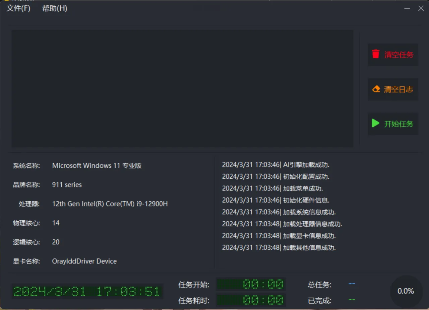Open the 帮助(H) menu
429x310 pixels.
pyautogui.click(x=54, y=8)
